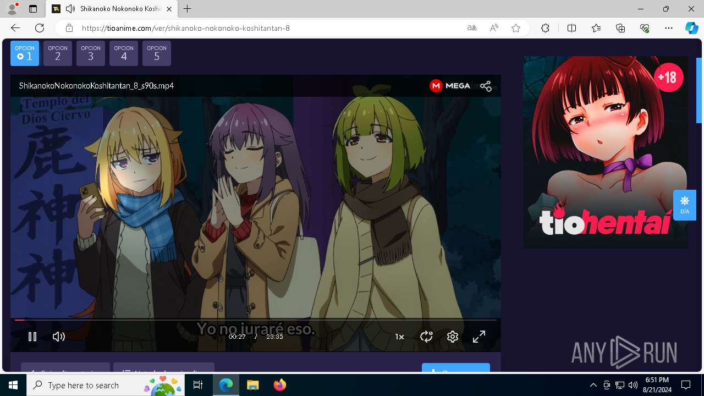The height and width of the screenshot is (396, 704).
Task: Add this page to favorites star
Action: 516,28
